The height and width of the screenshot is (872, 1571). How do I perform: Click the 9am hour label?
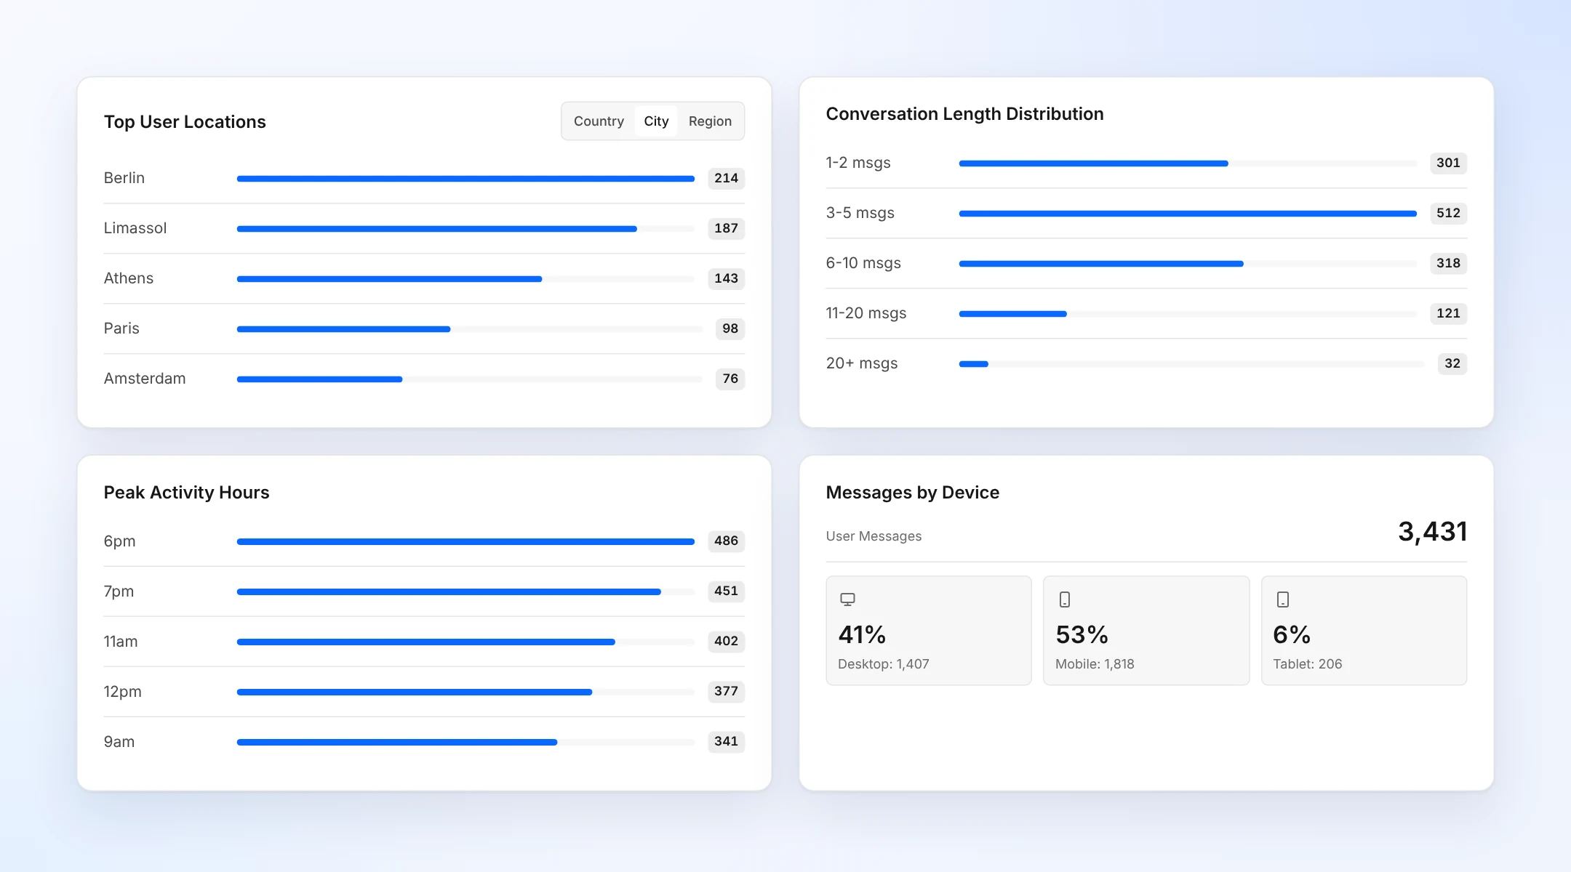point(119,742)
